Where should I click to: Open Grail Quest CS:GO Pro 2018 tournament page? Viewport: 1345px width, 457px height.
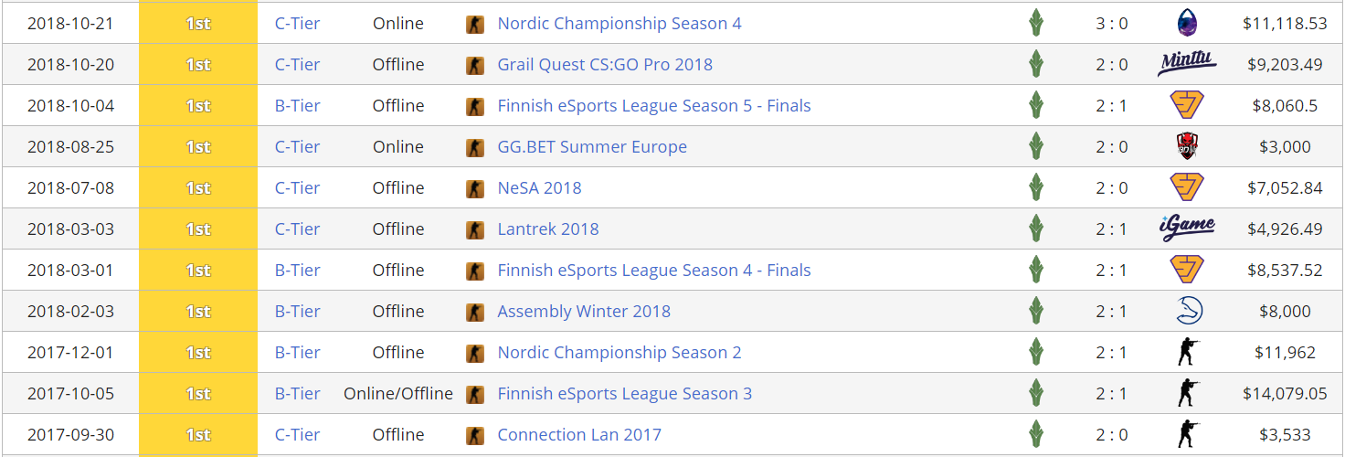(605, 65)
